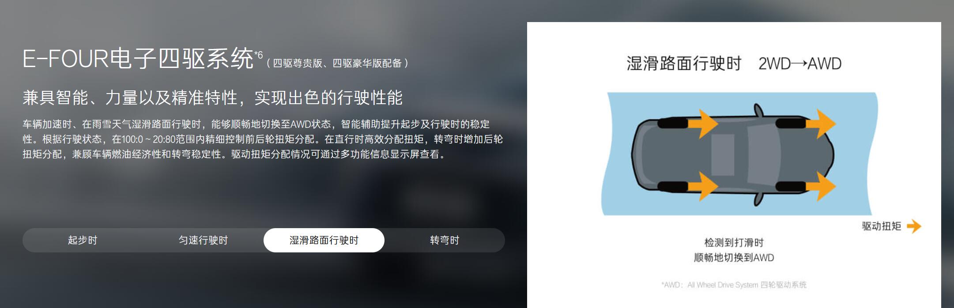Click the lower front wheel orange arrow
This screenshot has height=308, width=954.
tap(821, 186)
